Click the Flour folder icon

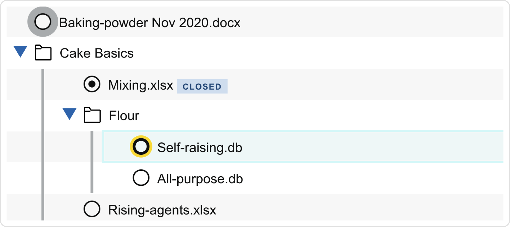tap(92, 115)
